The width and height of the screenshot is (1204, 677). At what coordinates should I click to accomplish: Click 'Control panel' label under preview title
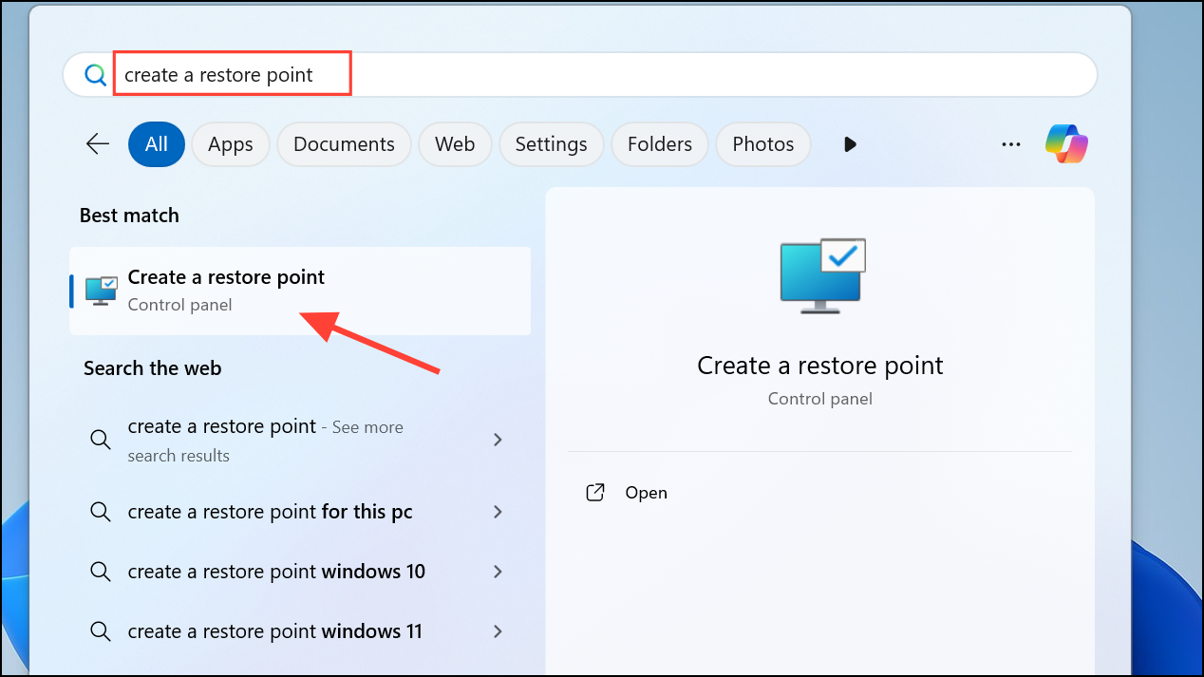(820, 399)
